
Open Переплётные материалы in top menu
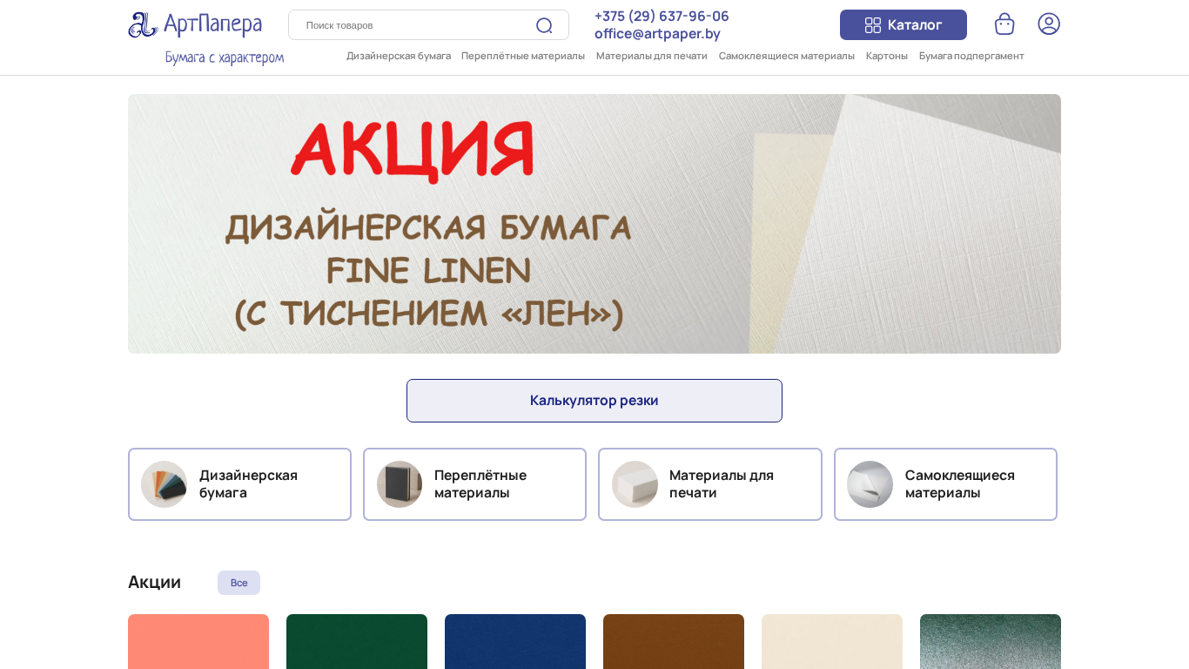click(523, 56)
